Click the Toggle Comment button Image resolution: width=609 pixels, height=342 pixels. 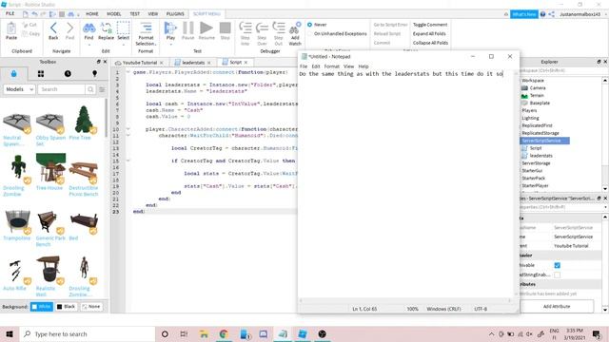pos(430,25)
